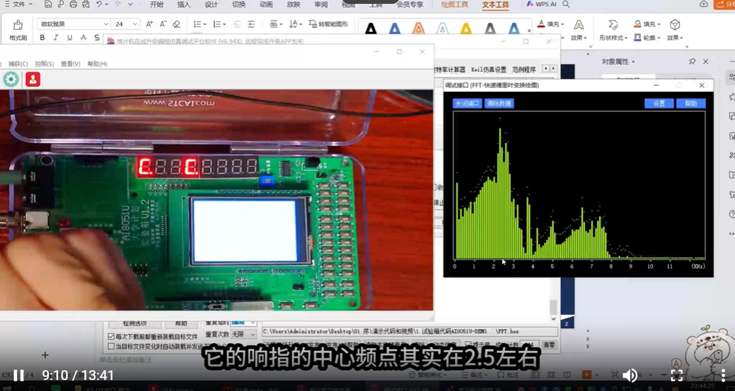Click the hex file path input field
The height and width of the screenshot is (391, 735).
410,331
